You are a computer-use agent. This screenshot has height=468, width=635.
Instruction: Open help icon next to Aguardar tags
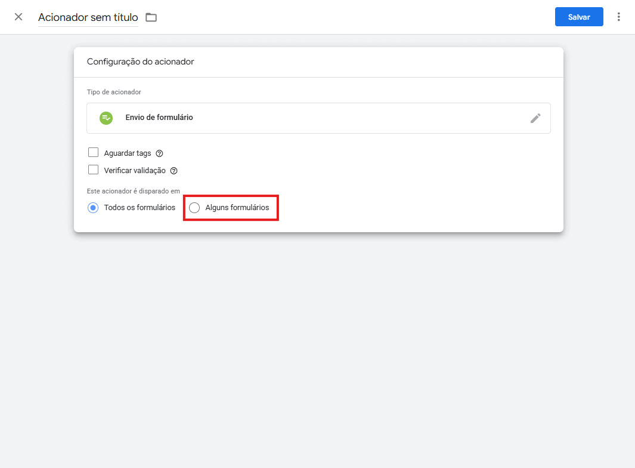pos(159,153)
